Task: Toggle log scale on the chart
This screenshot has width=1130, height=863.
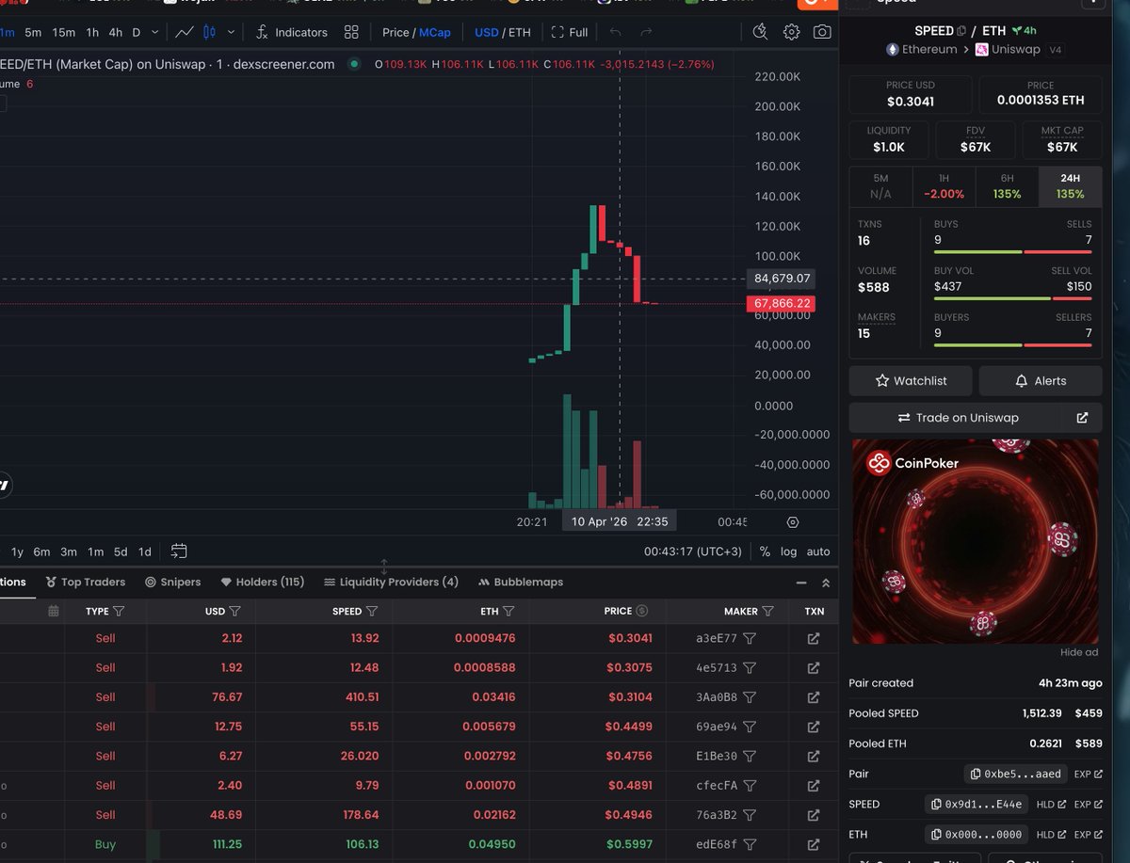Action: [788, 551]
